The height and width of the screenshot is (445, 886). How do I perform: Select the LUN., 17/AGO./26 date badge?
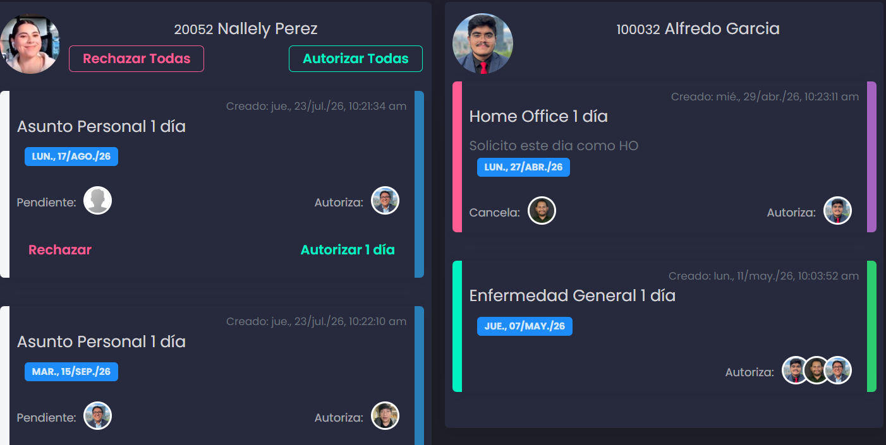coord(71,157)
